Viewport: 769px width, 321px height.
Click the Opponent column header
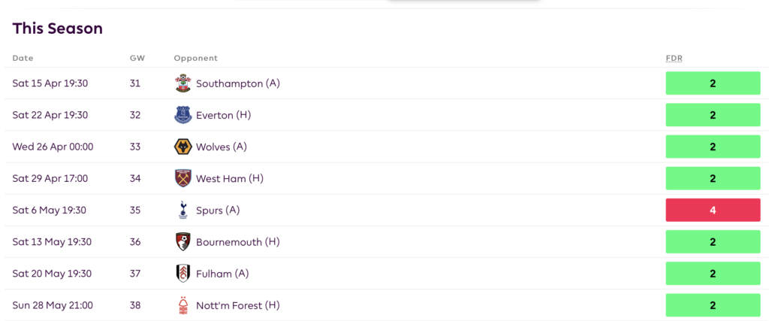(196, 59)
